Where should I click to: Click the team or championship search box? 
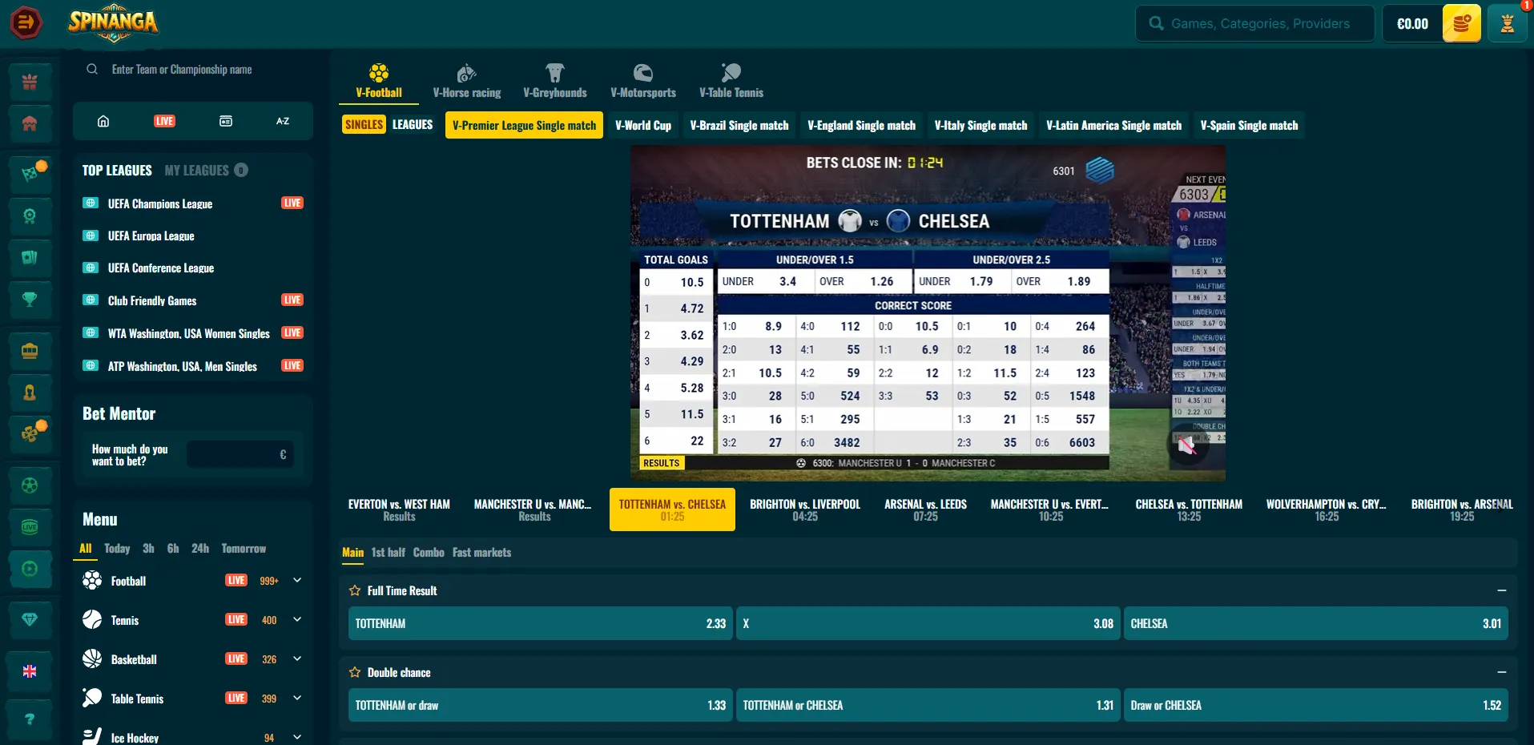[x=193, y=70]
